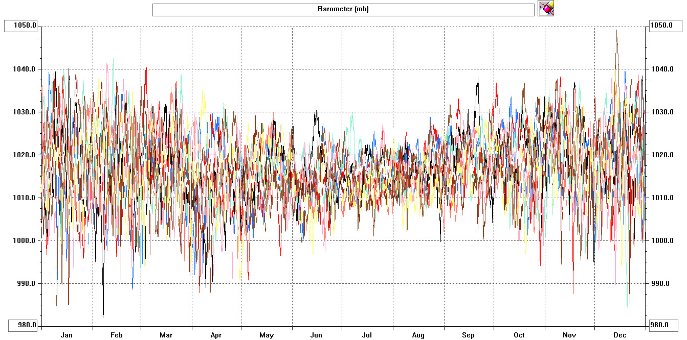Viewport: 687px width, 340px height.
Task: Click the left-axis 1040.0 label
Action: [x=27, y=69]
